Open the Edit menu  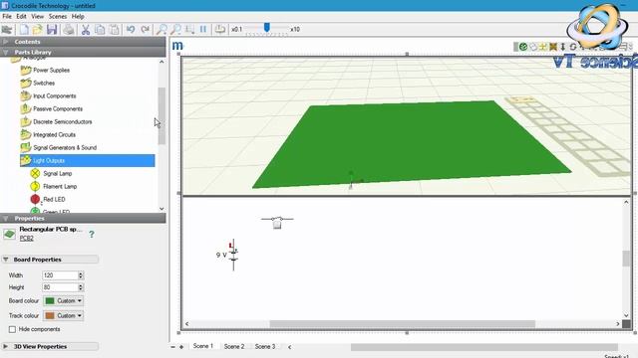tap(21, 17)
